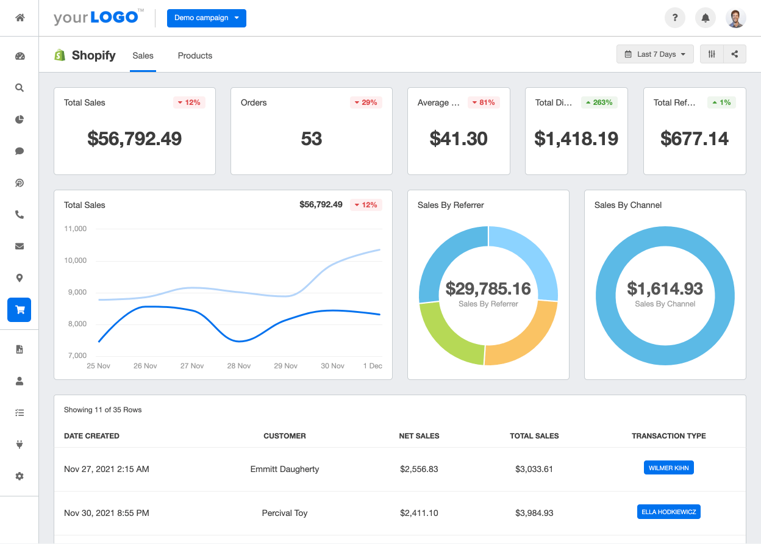
Task: Open the target bullseye sidebar icon
Action: click(20, 183)
